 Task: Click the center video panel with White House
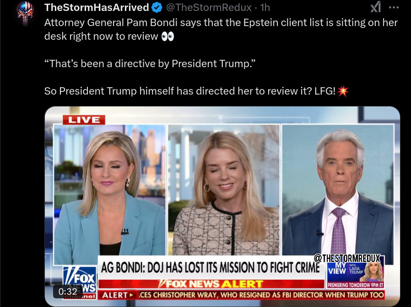224,190
